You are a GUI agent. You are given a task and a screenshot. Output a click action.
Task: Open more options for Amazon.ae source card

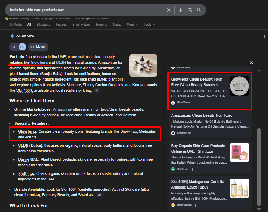[x=195, y=133]
